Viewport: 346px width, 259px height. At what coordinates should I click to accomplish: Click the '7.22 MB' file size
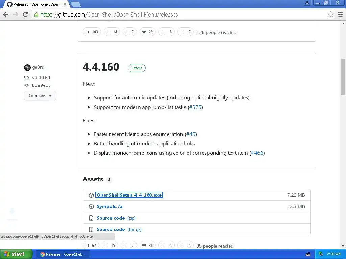tap(296, 195)
